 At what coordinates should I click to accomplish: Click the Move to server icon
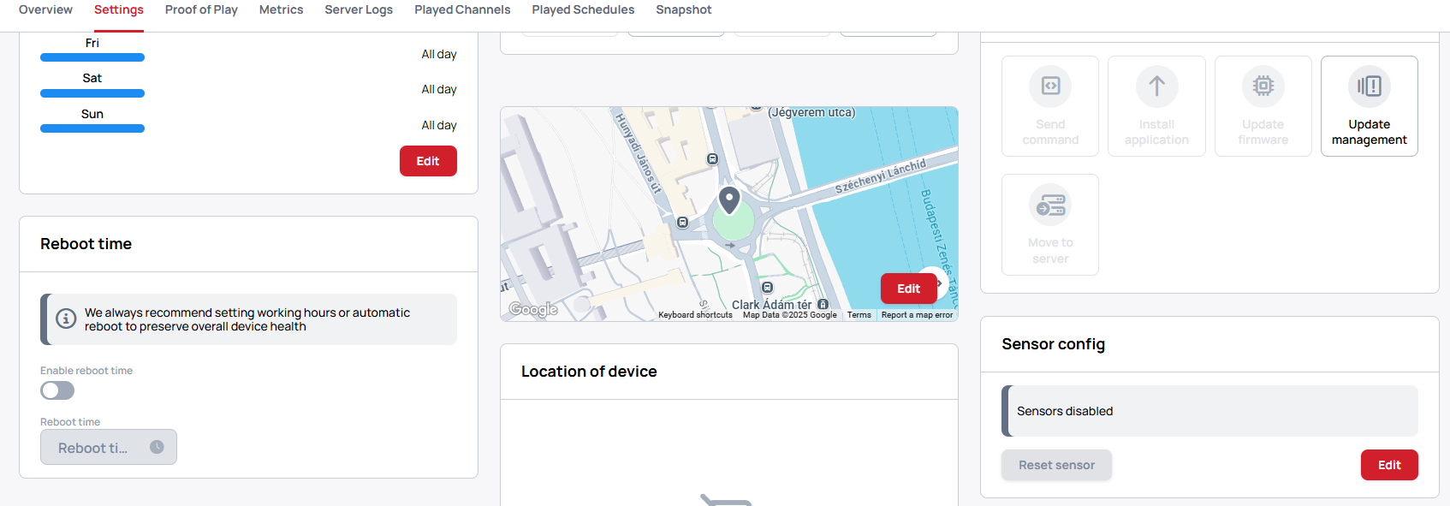(x=1050, y=205)
